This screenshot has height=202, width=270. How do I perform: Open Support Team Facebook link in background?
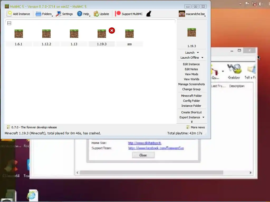pyautogui.click(x=156, y=148)
